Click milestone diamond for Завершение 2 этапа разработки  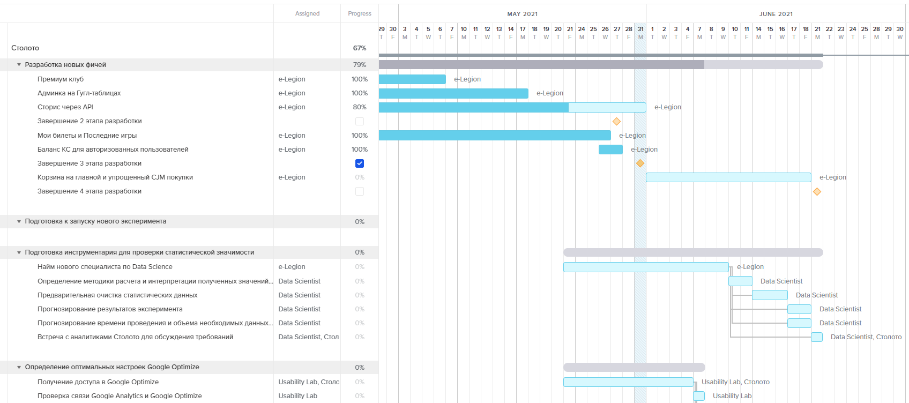click(616, 122)
